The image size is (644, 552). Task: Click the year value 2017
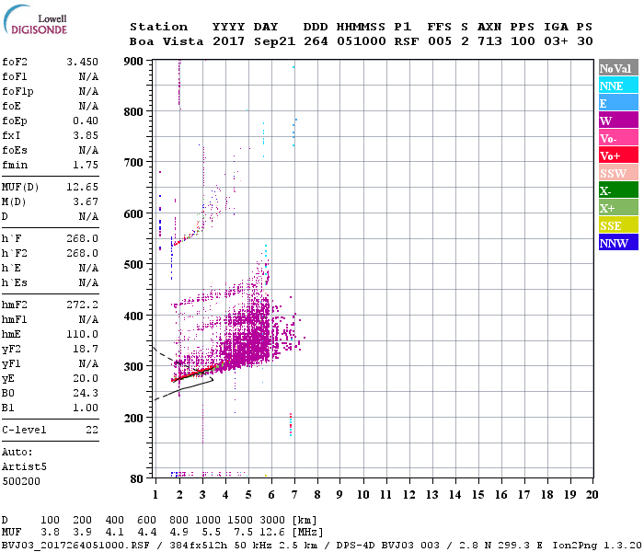pyautogui.click(x=228, y=41)
